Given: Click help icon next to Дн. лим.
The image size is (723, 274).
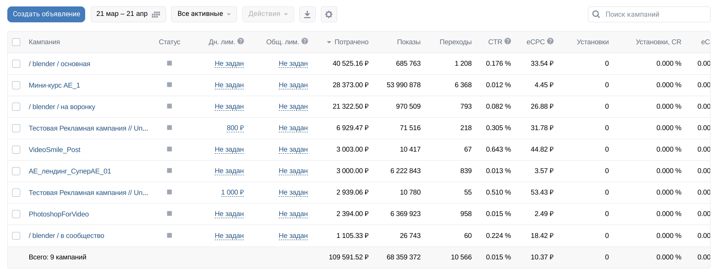Looking at the screenshot, I should 240,41.
